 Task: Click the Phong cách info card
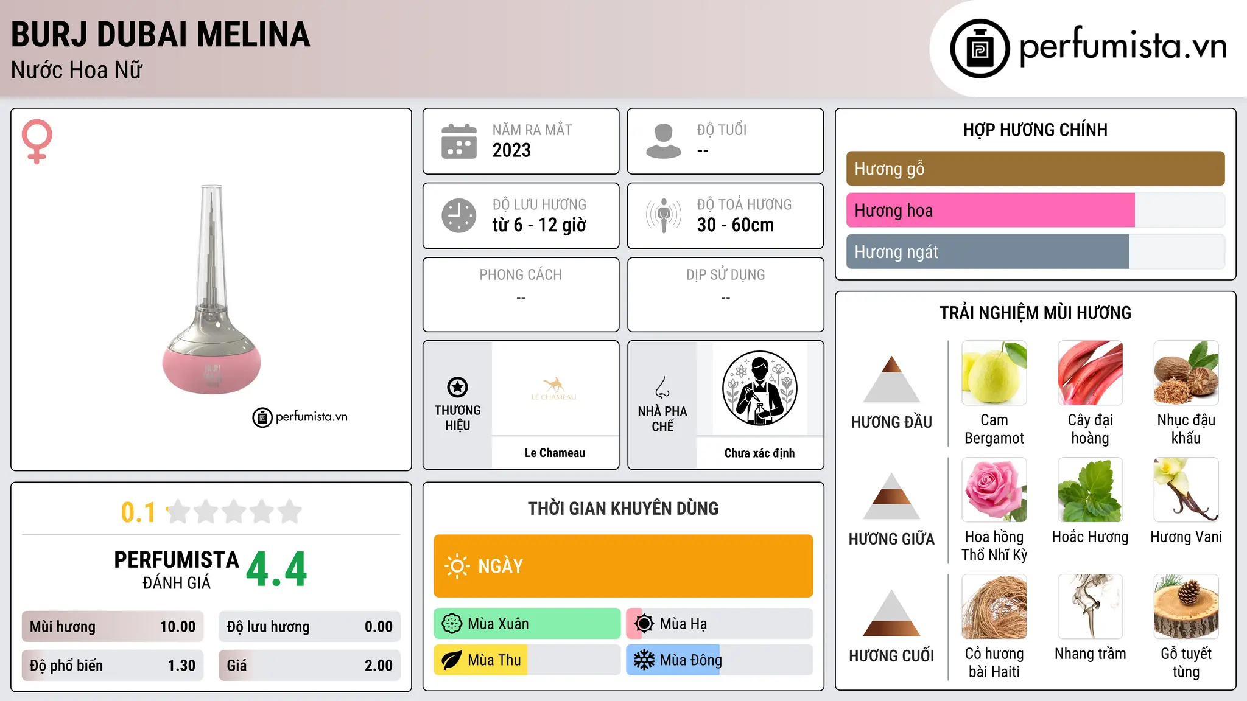click(521, 295)
